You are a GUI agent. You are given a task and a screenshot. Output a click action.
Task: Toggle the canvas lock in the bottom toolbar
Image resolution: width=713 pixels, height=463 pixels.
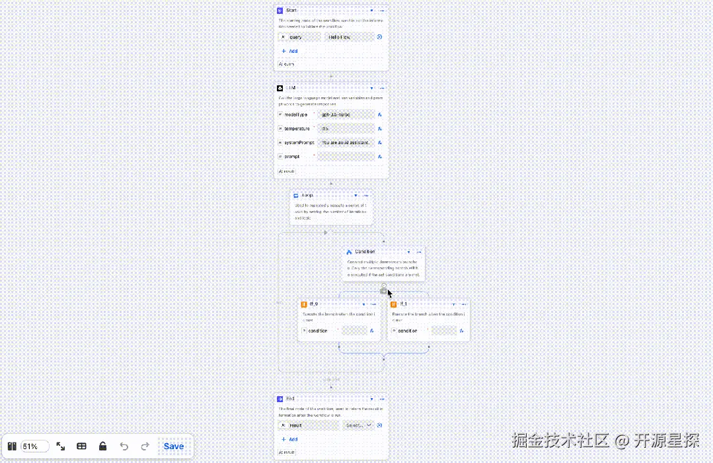[103, 446]
